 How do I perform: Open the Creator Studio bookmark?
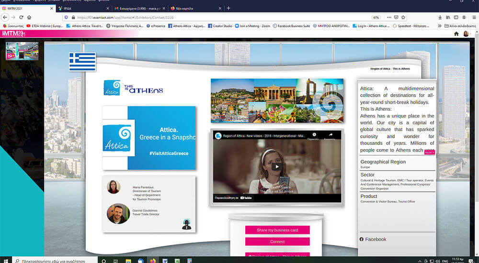pyautogui.click(x=220, y=26)
